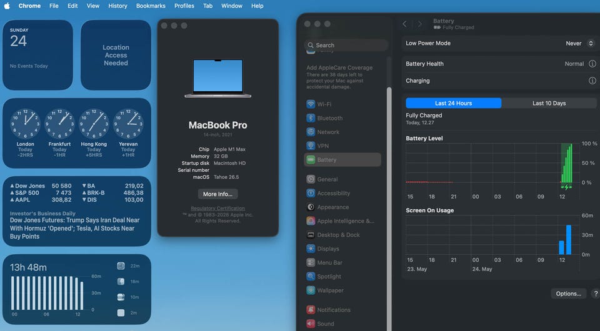
Task: Open the Profiles menu
Action: (184, 6)
